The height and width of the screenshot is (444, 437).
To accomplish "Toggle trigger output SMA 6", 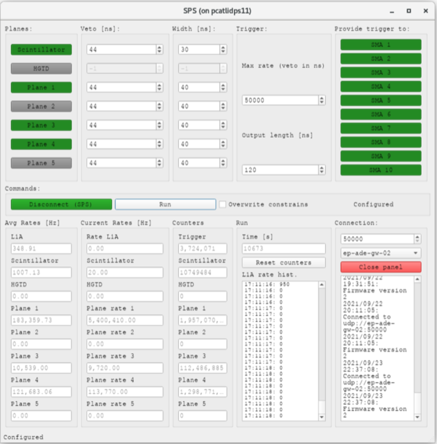I will tap(381, 114).
